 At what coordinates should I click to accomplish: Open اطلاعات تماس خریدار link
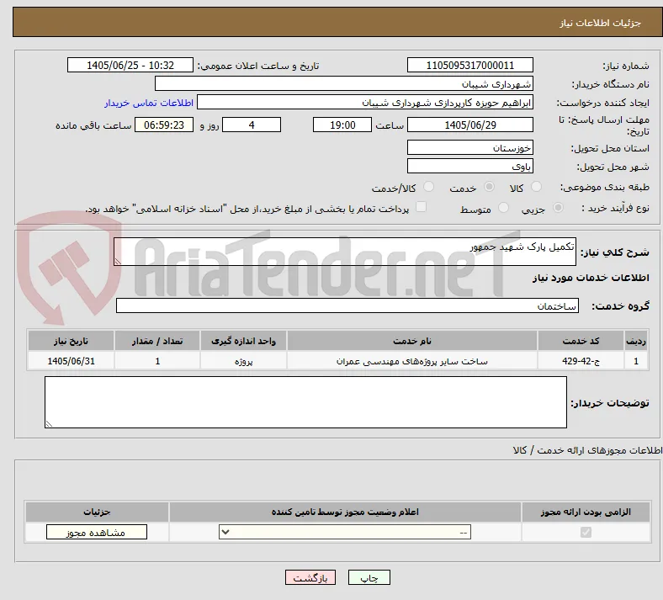click(149, 103)
